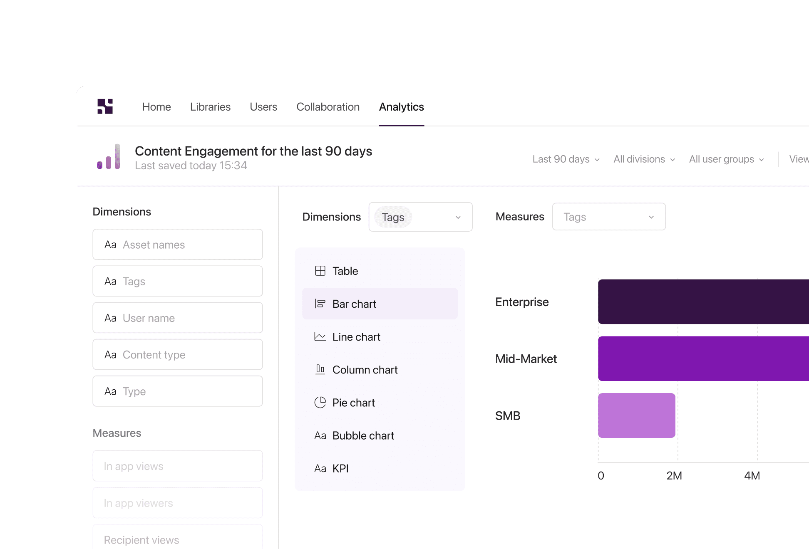
Task: Select the Recipient views measure
Action: click(178, 537)
